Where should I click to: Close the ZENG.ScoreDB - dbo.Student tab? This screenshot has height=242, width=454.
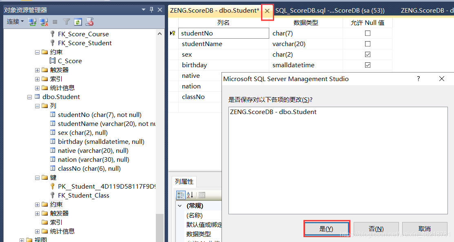pos(267,11)
